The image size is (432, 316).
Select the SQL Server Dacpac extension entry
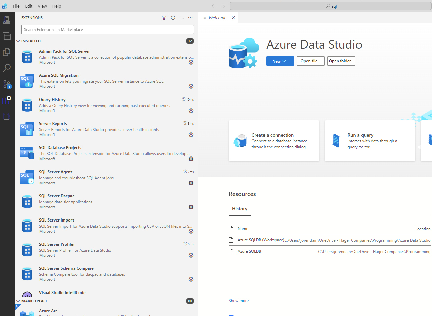tap(106, 201)
